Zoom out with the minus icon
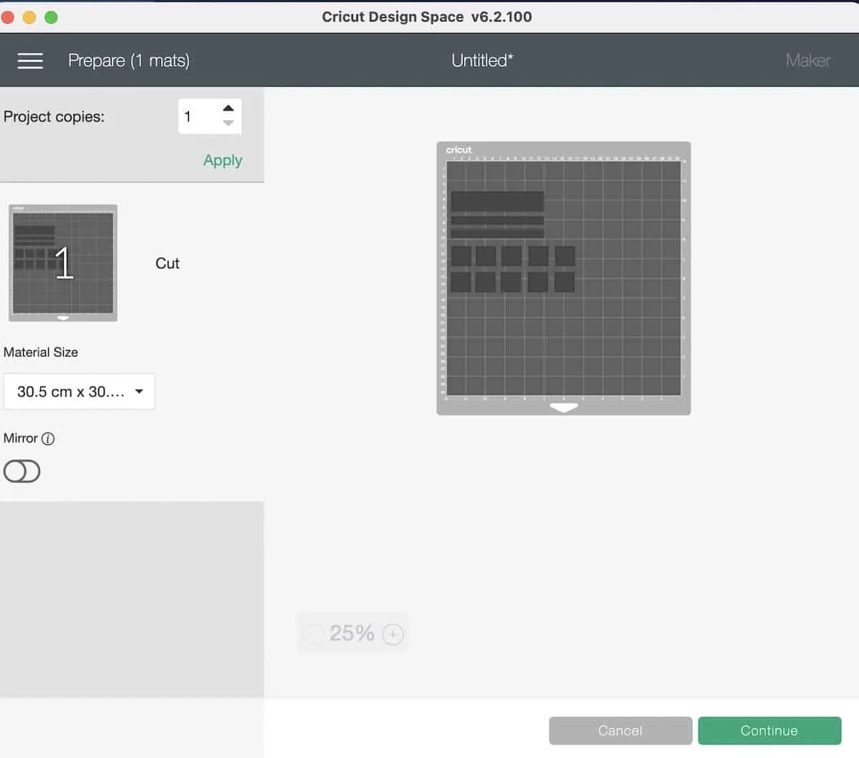Screen dimensions: 859x758 click(x=313, y=634)
